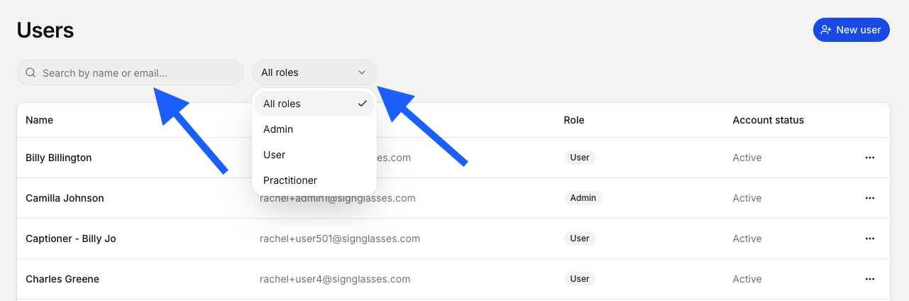Click the email rachel+user501@signglasses.com
909x301 pixels.
pos(340,239)
